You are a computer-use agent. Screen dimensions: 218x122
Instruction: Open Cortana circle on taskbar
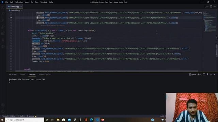[47, 120]
